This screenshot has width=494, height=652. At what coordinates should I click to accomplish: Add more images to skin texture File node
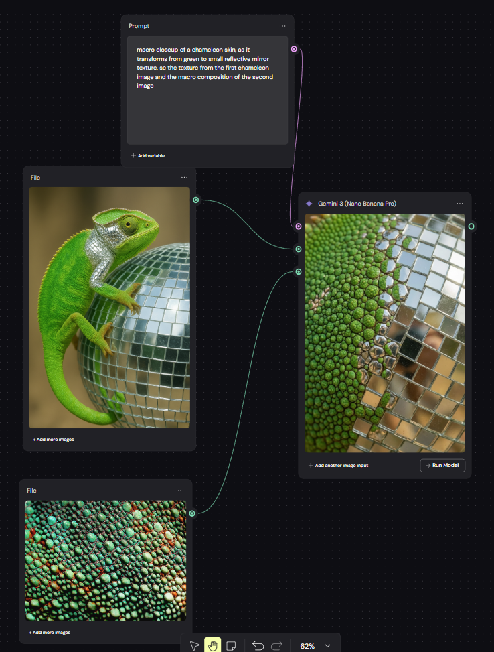coord(50,632)
